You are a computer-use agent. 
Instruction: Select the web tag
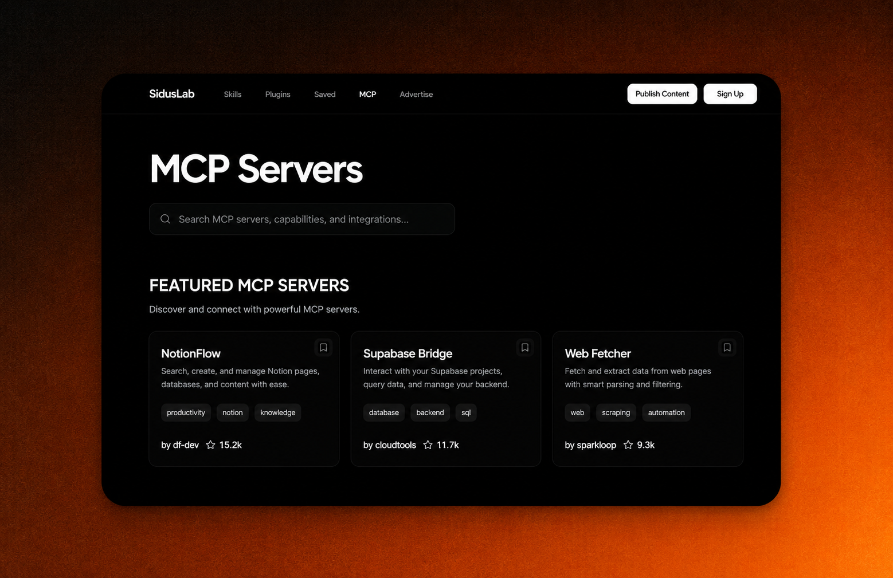point(577,412)
